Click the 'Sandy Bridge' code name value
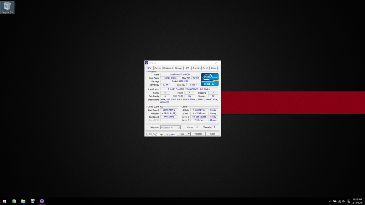The image size is (365, 205). [170, 78]
